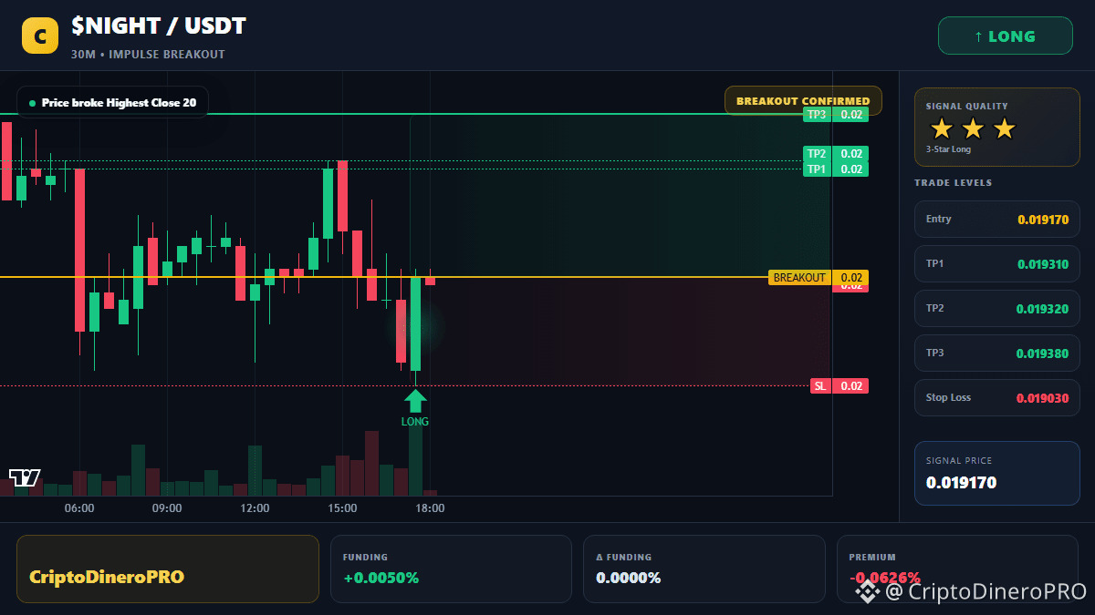
Task: Click the TP3 price level tag
Action: click(835, 115)
